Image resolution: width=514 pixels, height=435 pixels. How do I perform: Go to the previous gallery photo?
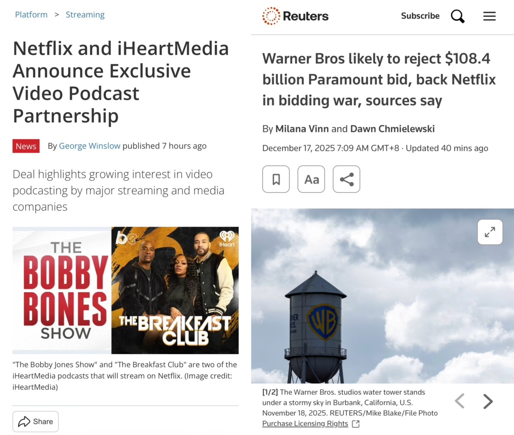(x=459, y=401)
